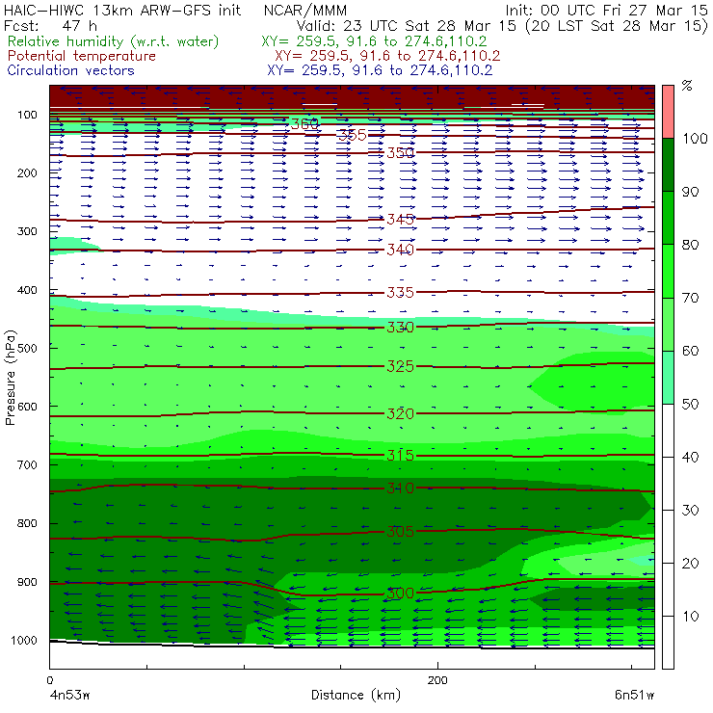The image size is (713, 713).
Task: Click the 70-80% bright green color bar segment
Action: 668,271
